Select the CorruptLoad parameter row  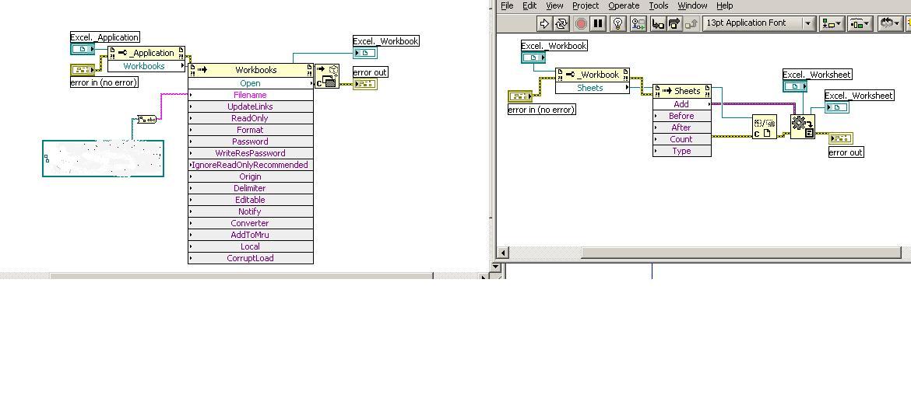[x=251, y=258]
